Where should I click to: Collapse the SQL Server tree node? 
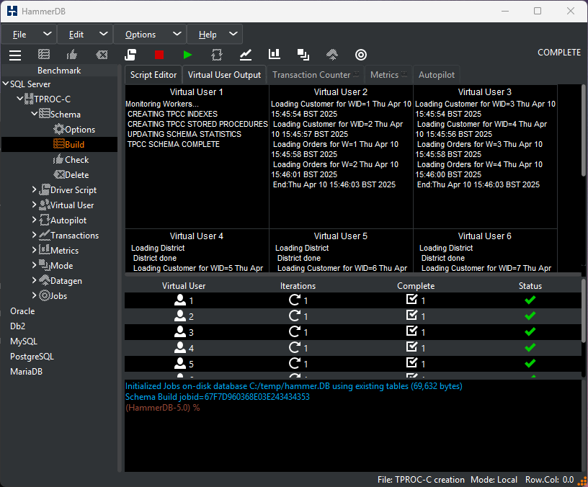pos(6,84)
